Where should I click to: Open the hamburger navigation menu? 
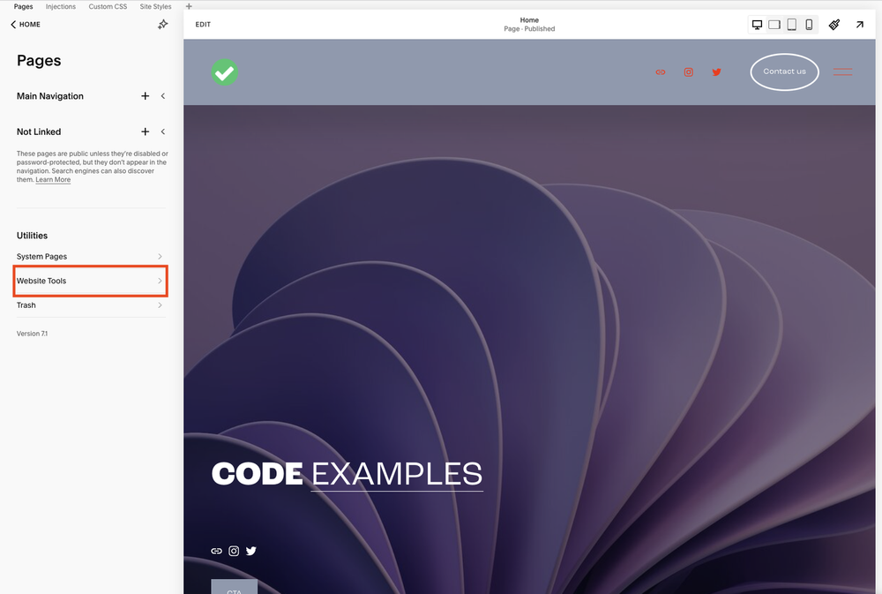click(x=842, y=71)
